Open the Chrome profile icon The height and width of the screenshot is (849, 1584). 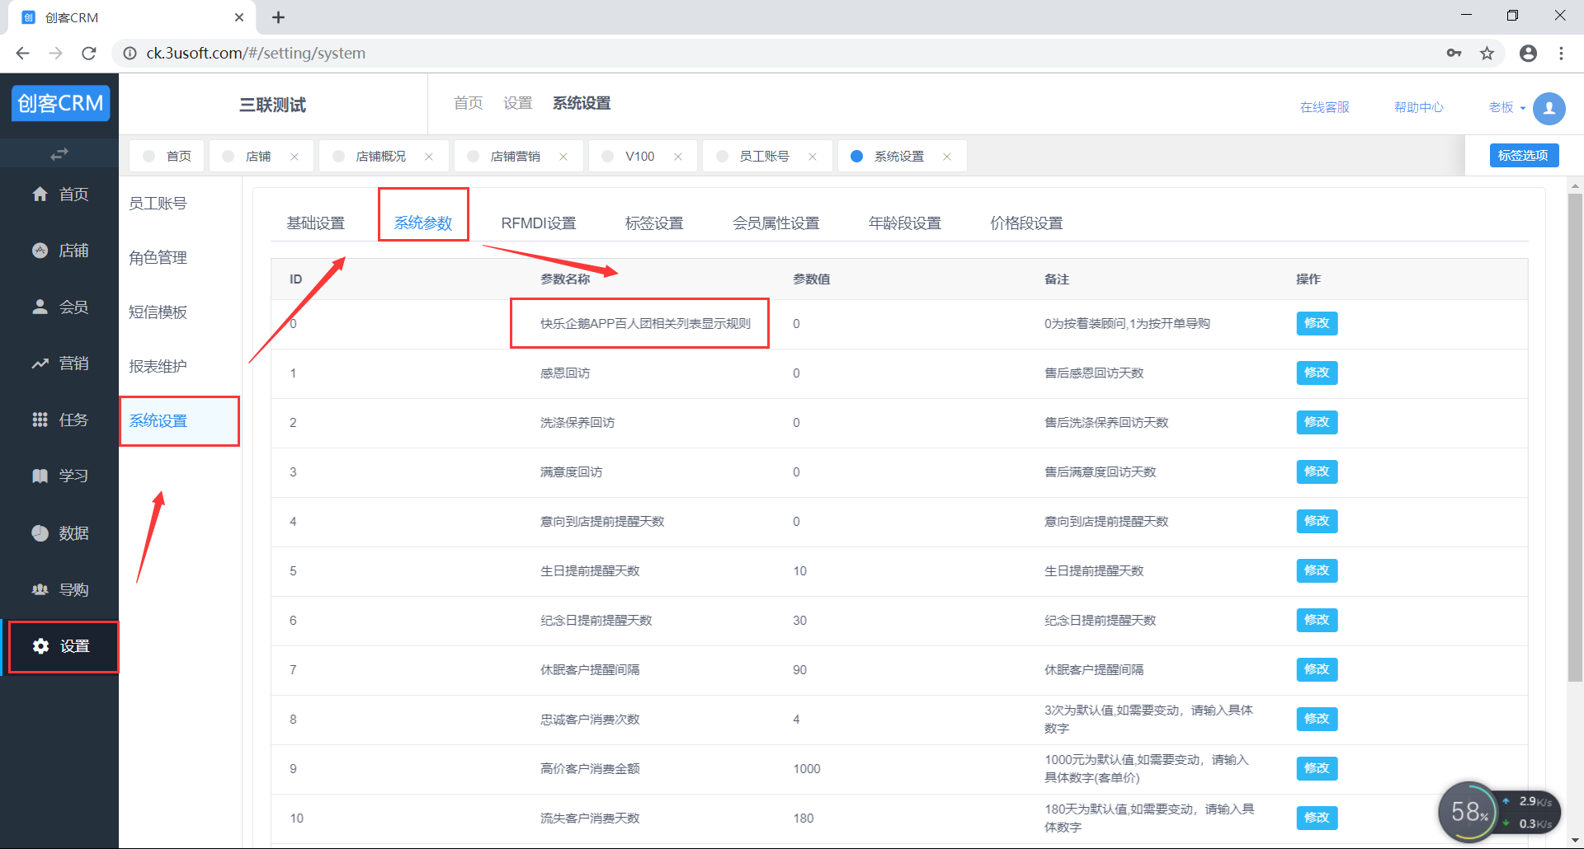coord(1528,53)
